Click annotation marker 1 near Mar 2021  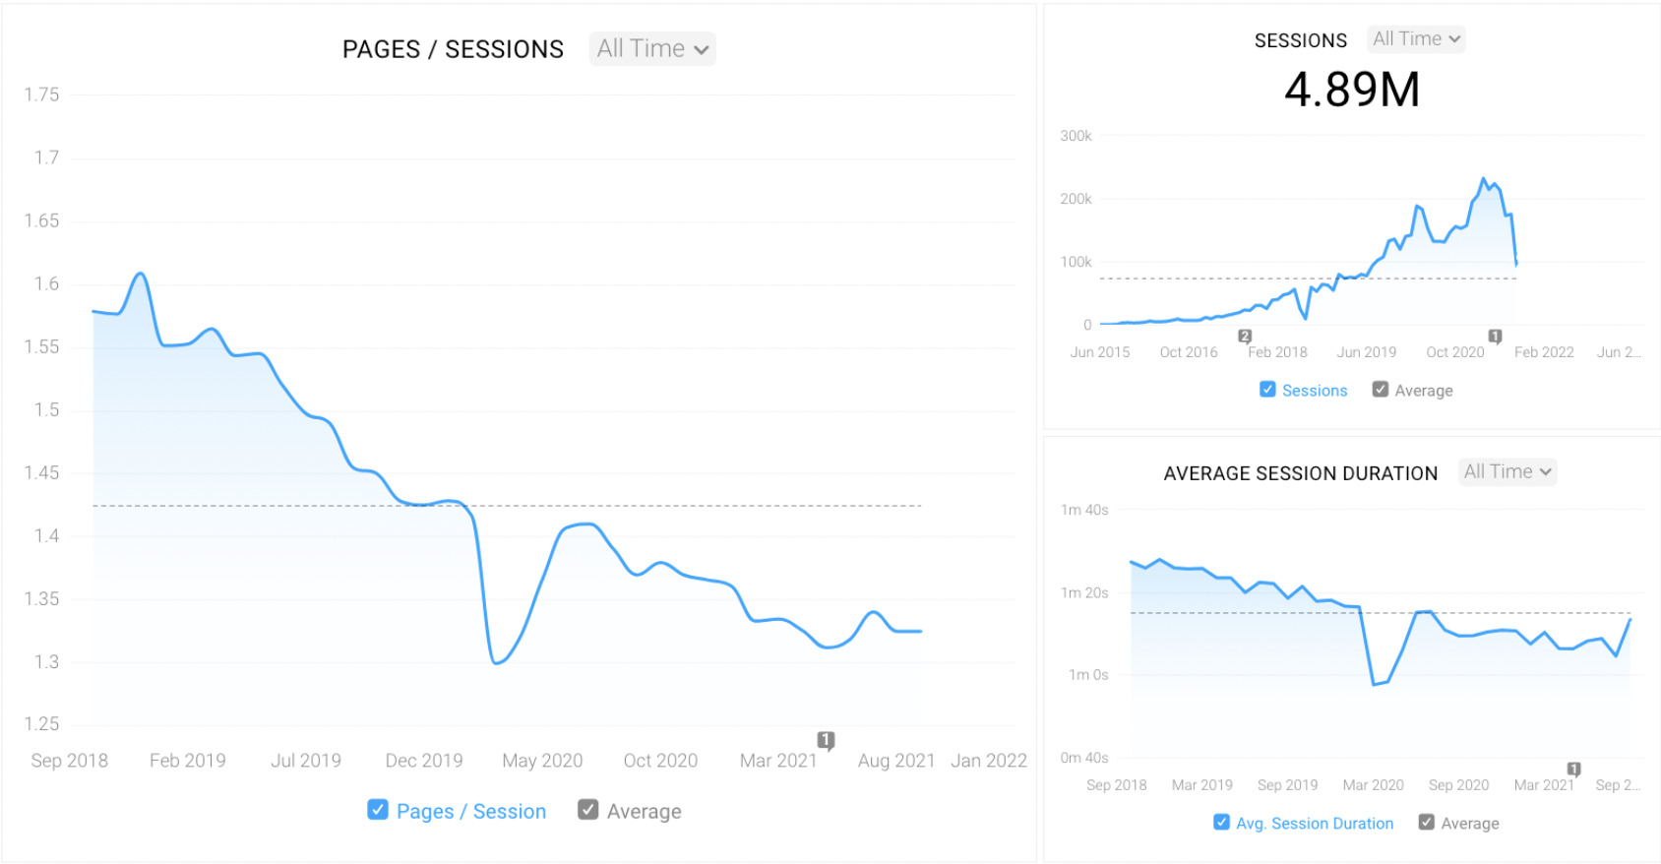click(827, 739)
